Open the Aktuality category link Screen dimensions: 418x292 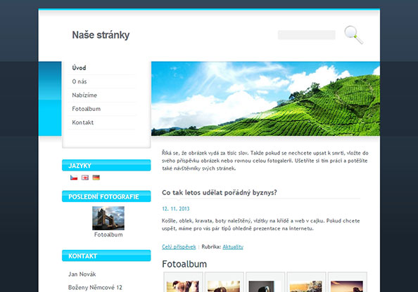tap(233, 247)
